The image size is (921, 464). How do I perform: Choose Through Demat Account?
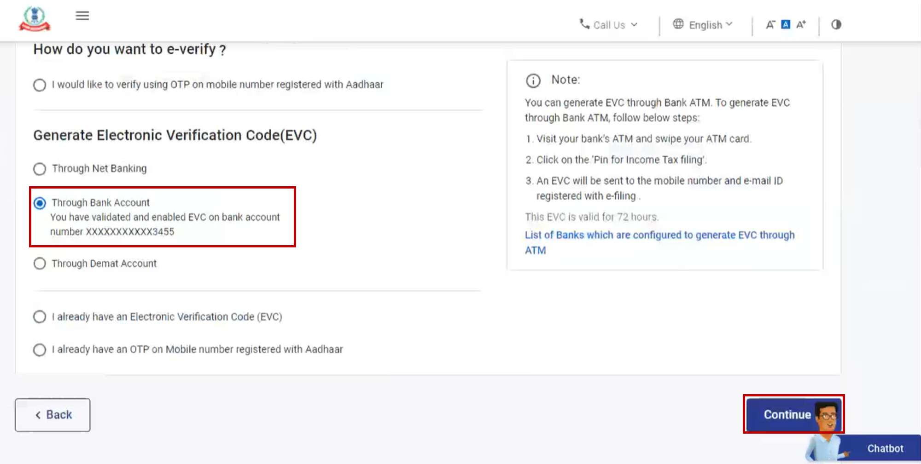pos(40,264)
